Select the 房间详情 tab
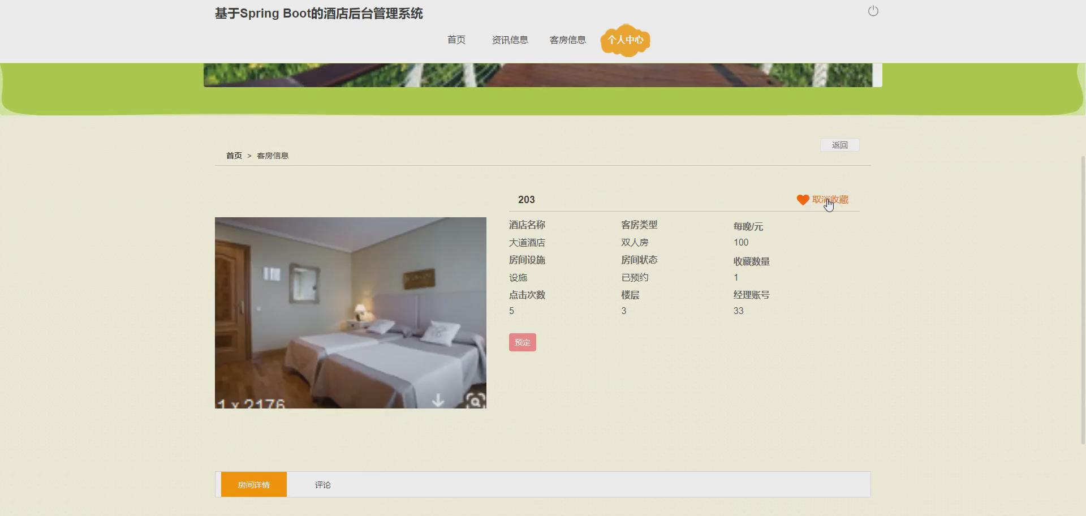1086x516 pixels. tap(253, 484)
